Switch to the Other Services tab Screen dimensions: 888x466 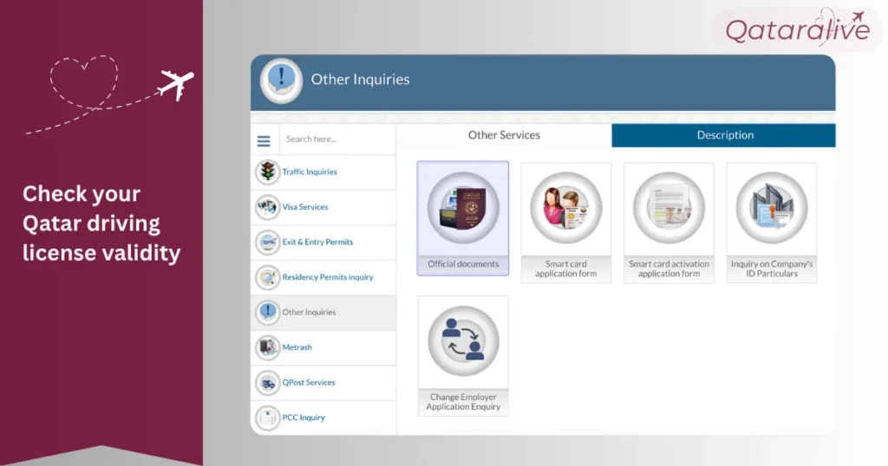(504, 135)
